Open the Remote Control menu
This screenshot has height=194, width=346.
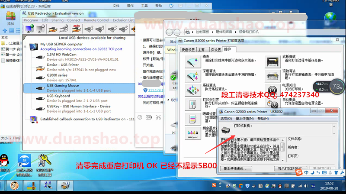coord(96,20)
